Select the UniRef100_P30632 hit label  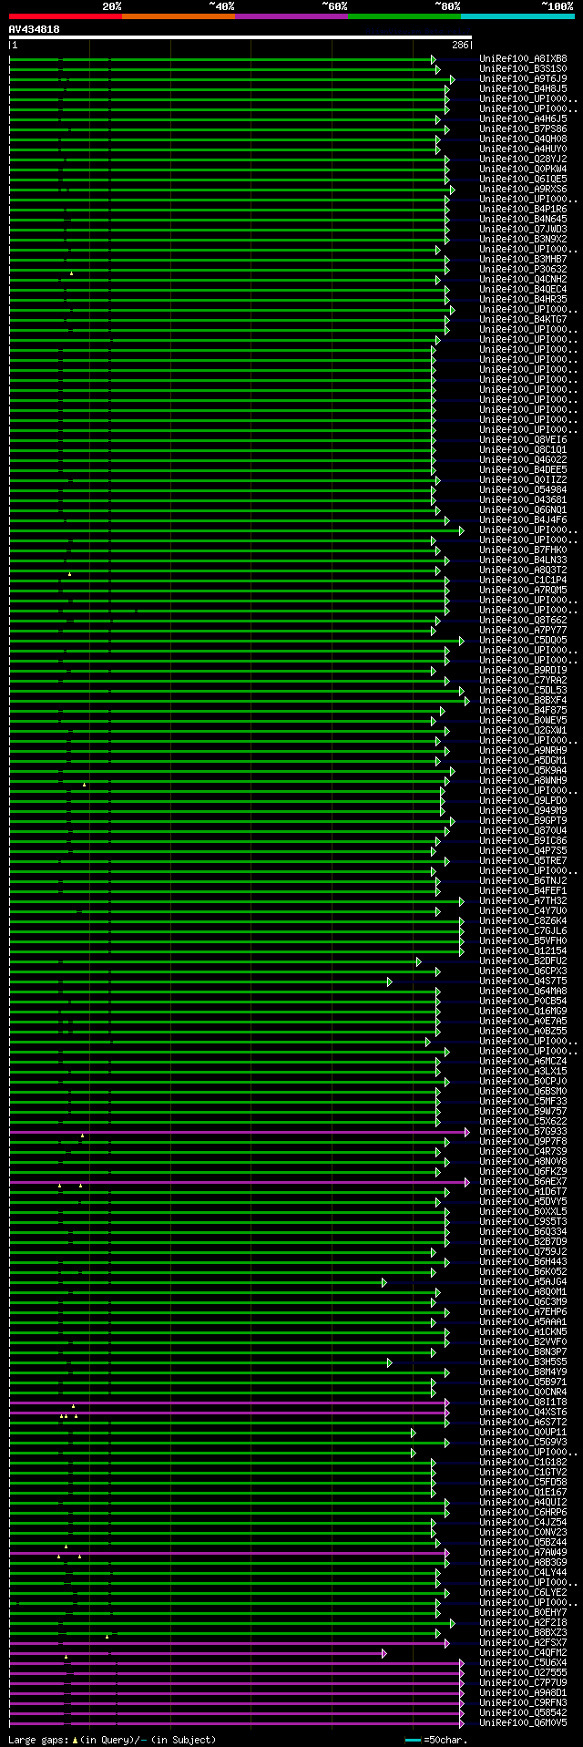tap(523, 270)
